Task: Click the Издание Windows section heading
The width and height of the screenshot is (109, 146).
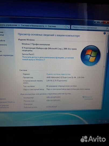Action: pyautogui.click(x=26, y=40)
